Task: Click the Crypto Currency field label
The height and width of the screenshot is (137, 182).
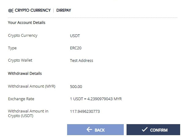Action: click(x=23, y=36)
